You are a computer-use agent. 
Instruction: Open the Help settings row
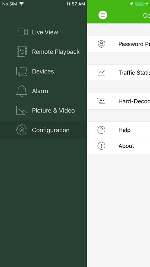coord(118,130)
